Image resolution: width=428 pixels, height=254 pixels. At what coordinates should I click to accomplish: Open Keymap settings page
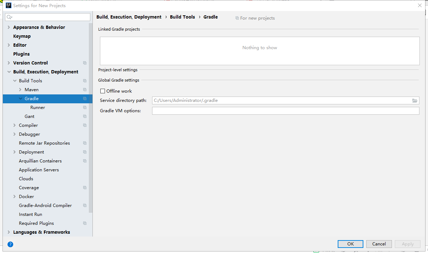(22, 36)
